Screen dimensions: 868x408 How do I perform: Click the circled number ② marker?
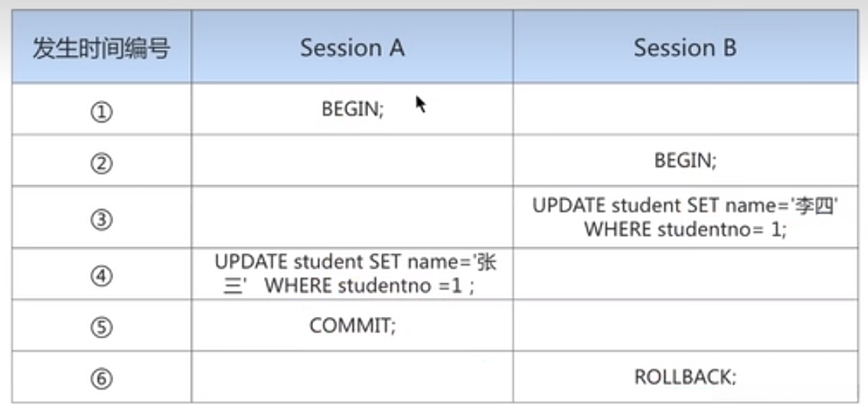tap(101, 163)
